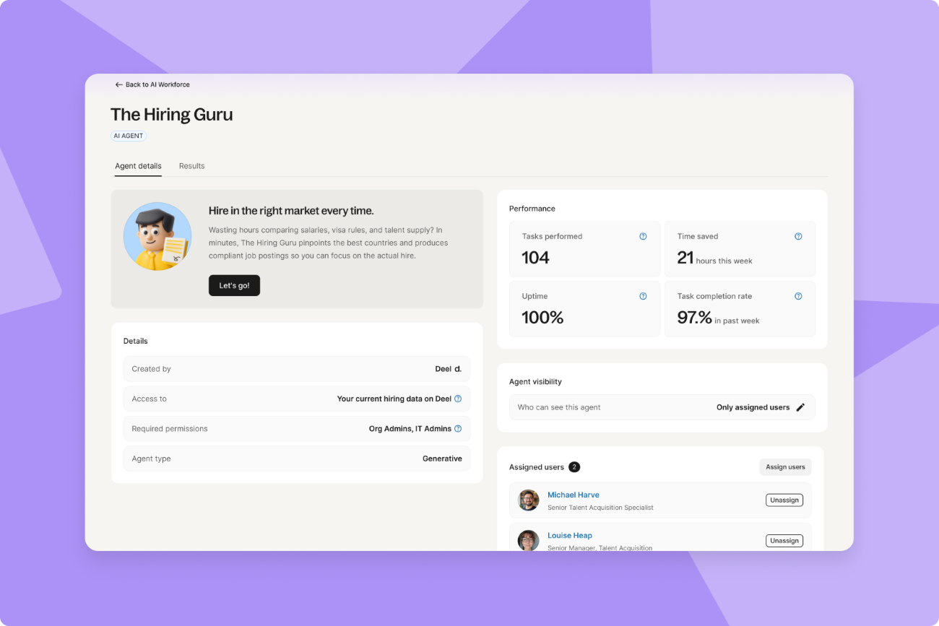Open the Time saved help icon
939x626 pixels.
798,236
